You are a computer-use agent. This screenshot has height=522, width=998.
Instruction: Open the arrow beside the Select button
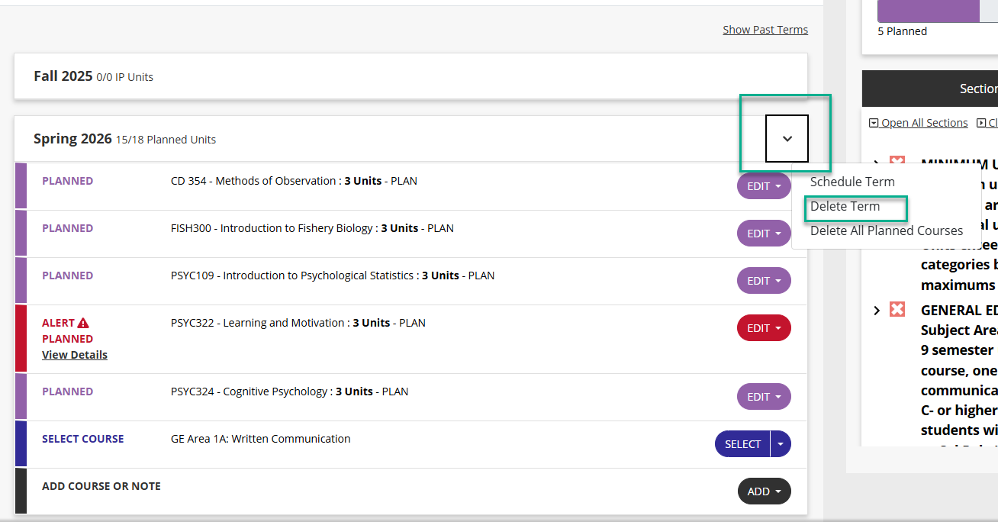click(x=781, y=444)
